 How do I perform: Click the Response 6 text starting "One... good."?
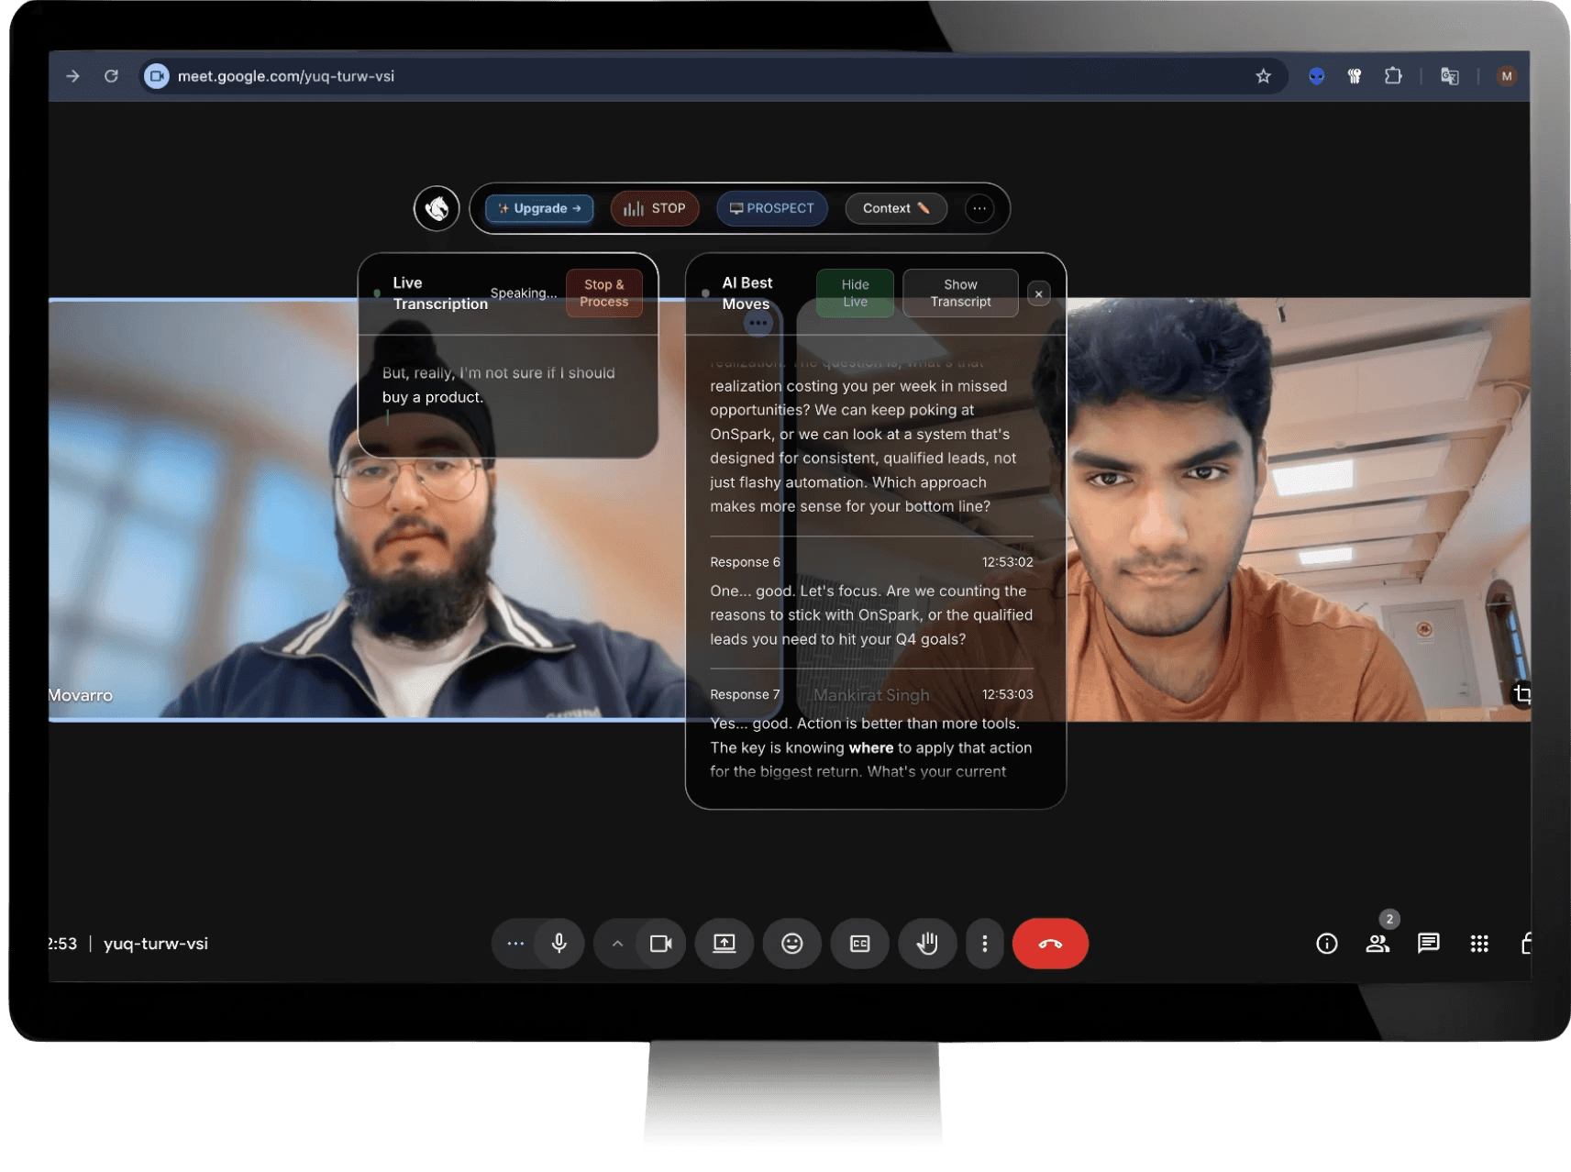pyautogui.click(x=871, y=615)
